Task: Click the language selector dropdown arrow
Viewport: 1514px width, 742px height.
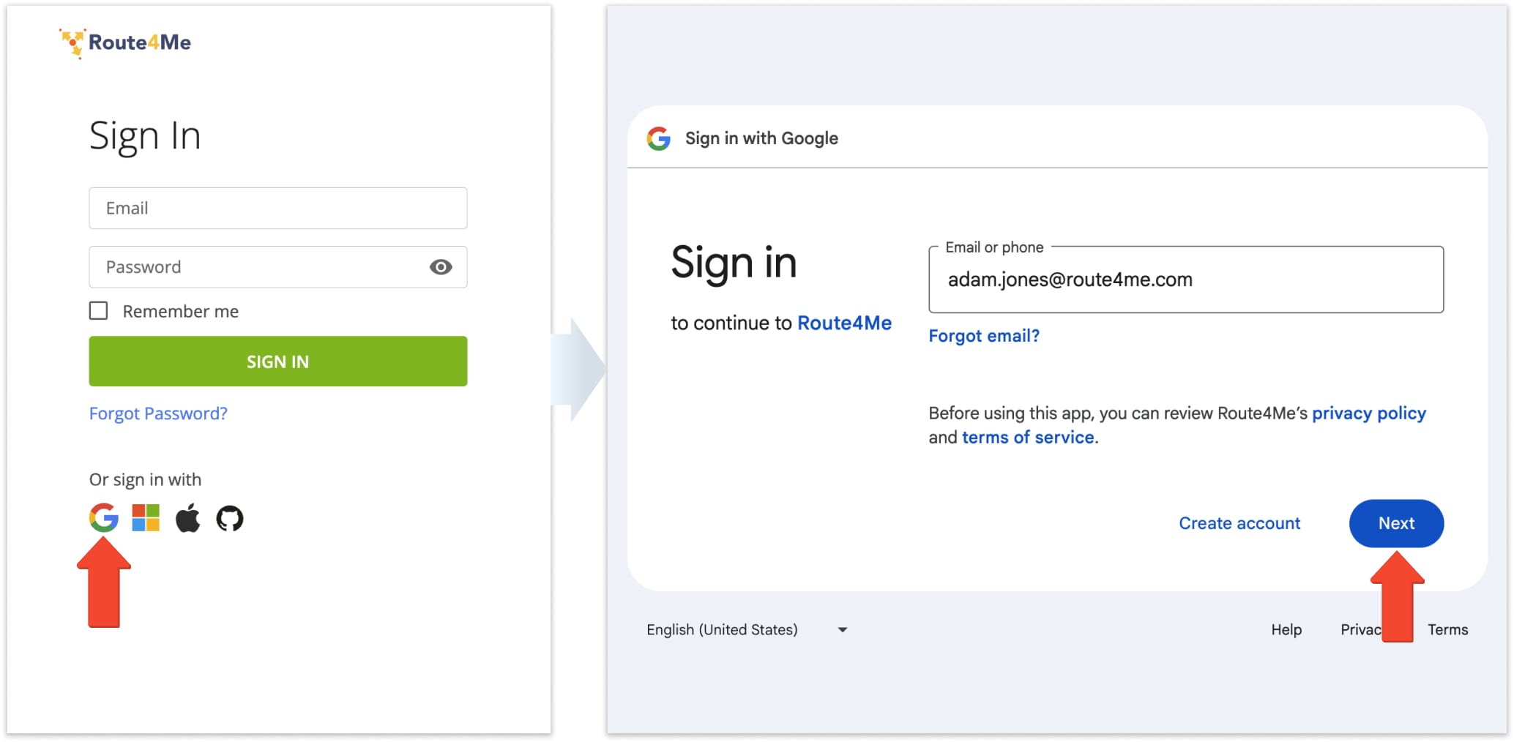Action: (x=843, y=629)
